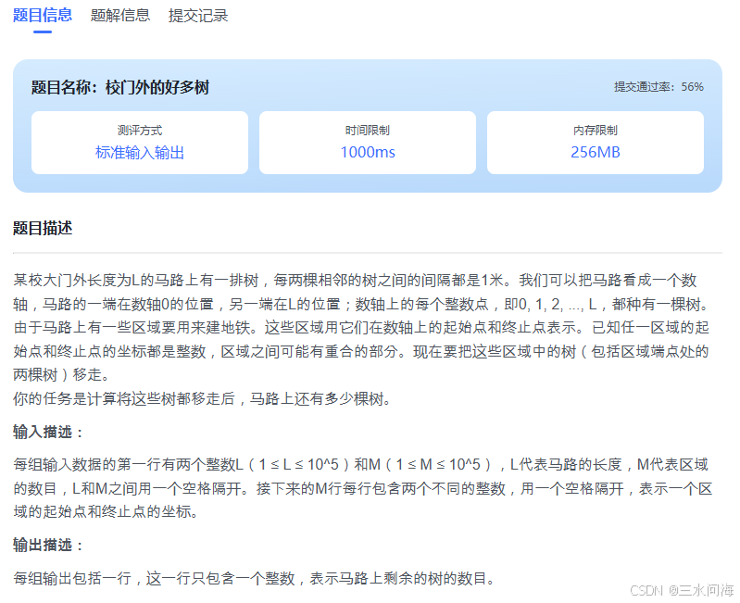Click the 提交通过率：56% text
This screenshot has width=740, height=603.
pyautogui.click(x=658, y=87)
